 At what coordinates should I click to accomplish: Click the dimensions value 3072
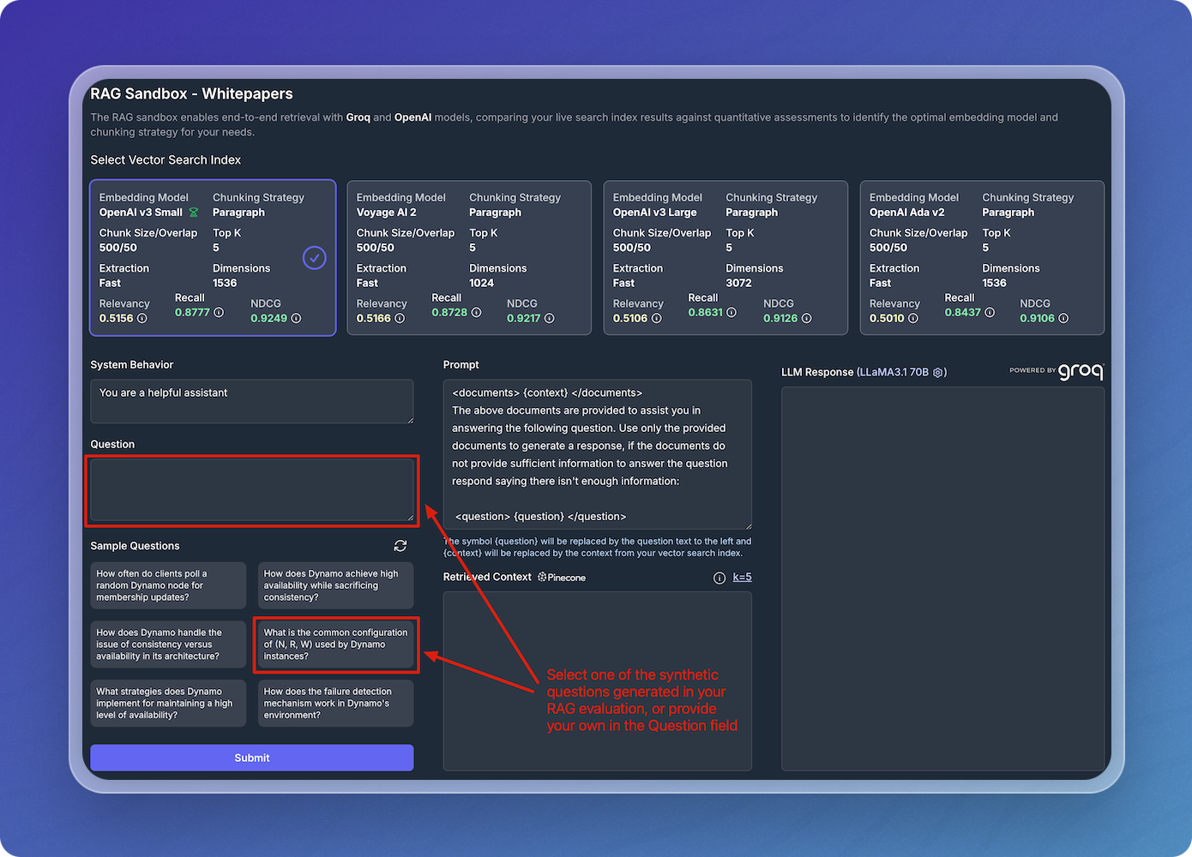[x=738, y=283]
